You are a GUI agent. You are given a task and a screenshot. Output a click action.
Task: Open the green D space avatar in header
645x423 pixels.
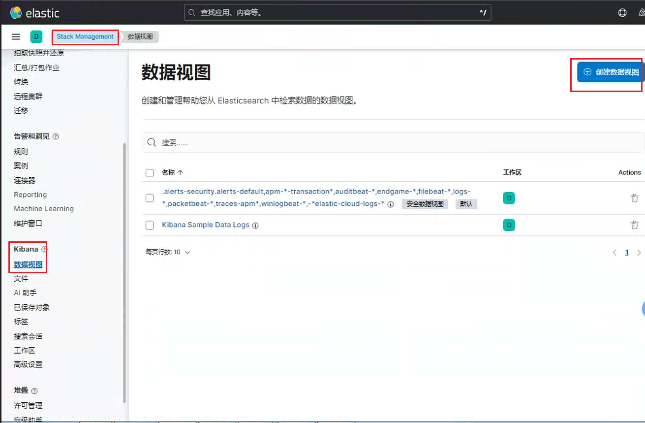[36, 37]
